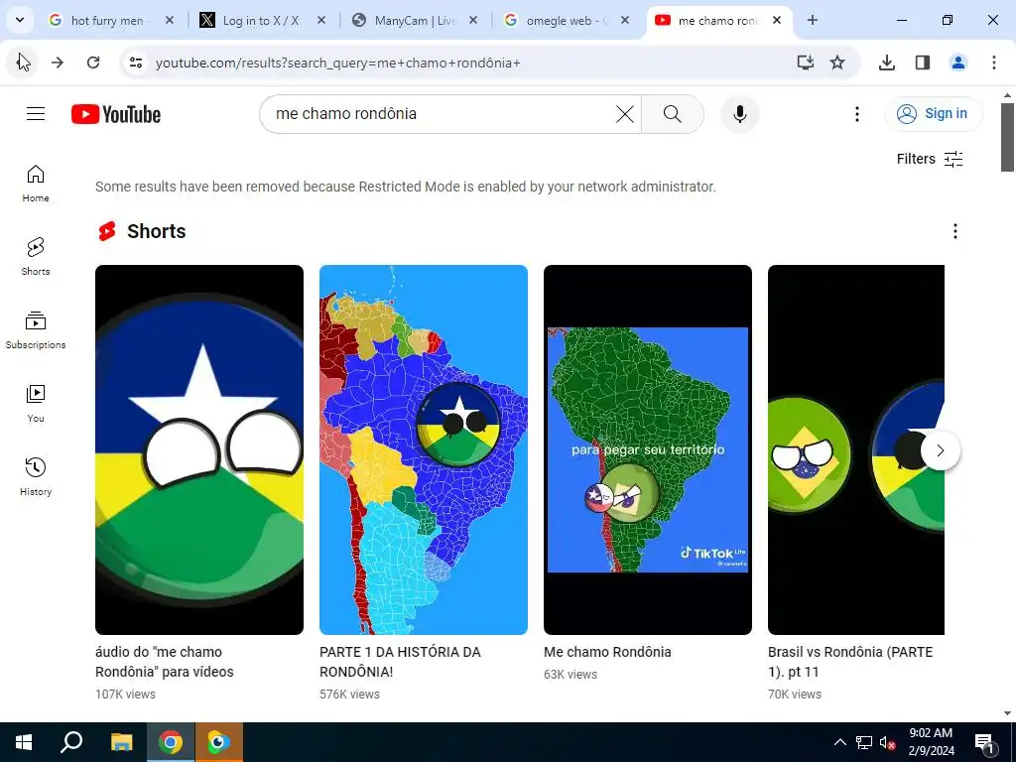Open the TikTok Me chamo Rondônia short thumbnail
The height and width of the screenshot is (762, 1016).
(647, 449)
